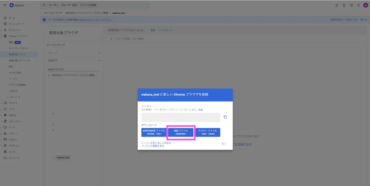The height and width of the screenshot is (186, 370).
Task: Open the notifications bell
Action: pos(336,5)
